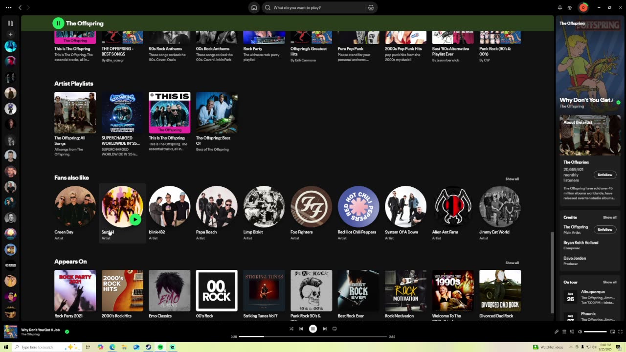Create playlist with the plus icon
Image resolution: width=626 pixels, height=352 pixels.
(x=10, y=34)
